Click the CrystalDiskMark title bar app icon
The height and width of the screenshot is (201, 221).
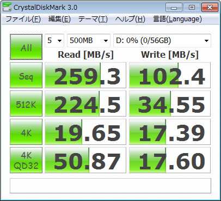7,7
